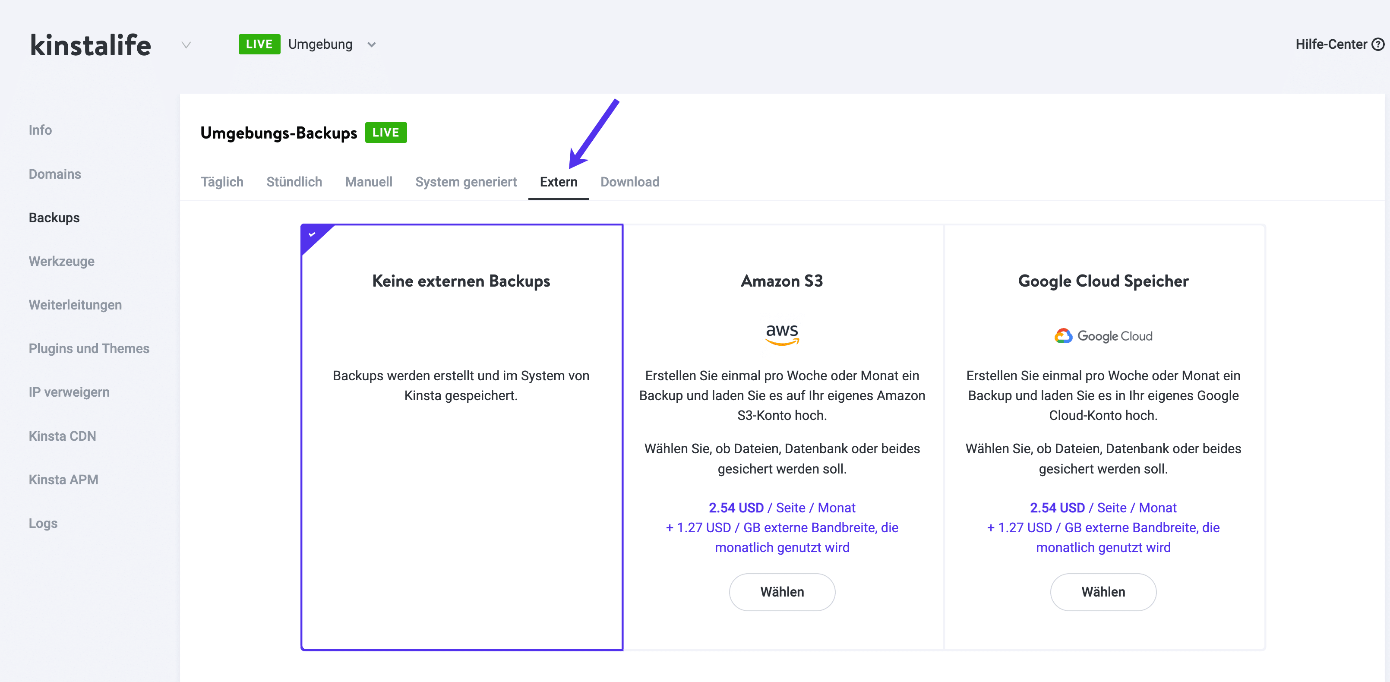
Task: Choose Amazon S3 with its Wählen button
Action: click(x=782, y=592)
